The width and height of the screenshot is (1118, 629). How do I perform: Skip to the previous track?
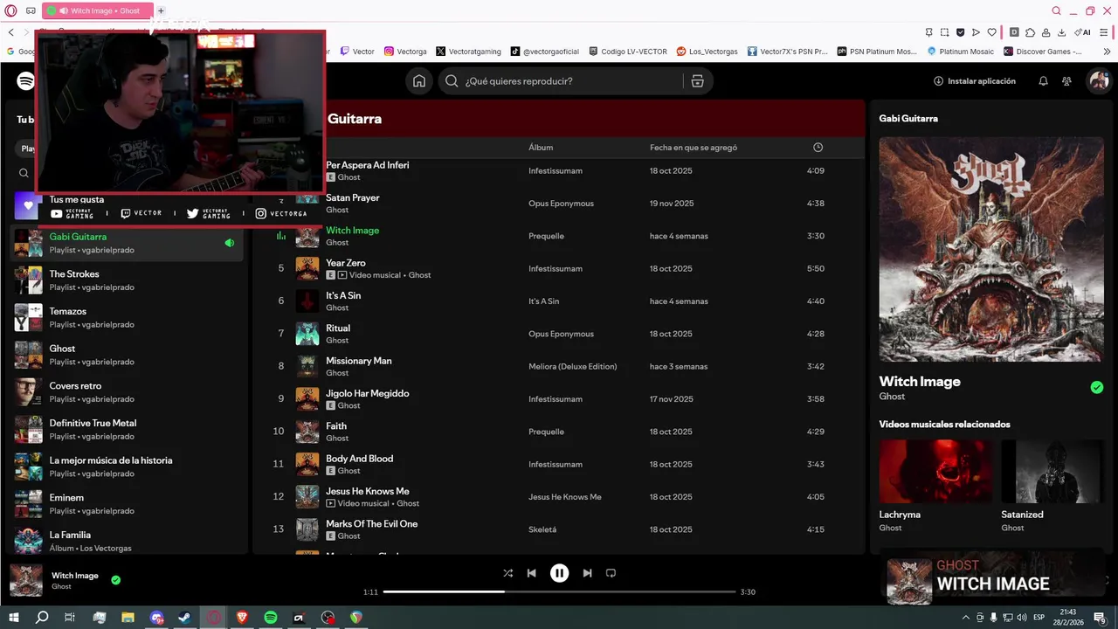coord(531,573)
